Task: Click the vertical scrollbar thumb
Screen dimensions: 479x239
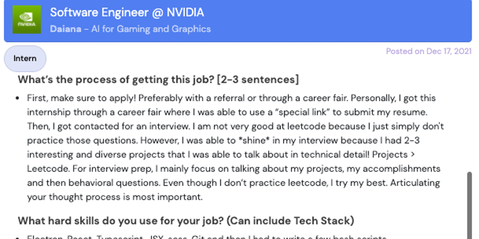Action: tap(469, 205)
